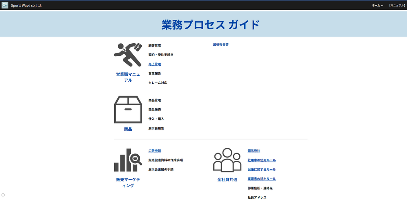
Task: Open 稟議書の提出ルール link
Action: 262,179
